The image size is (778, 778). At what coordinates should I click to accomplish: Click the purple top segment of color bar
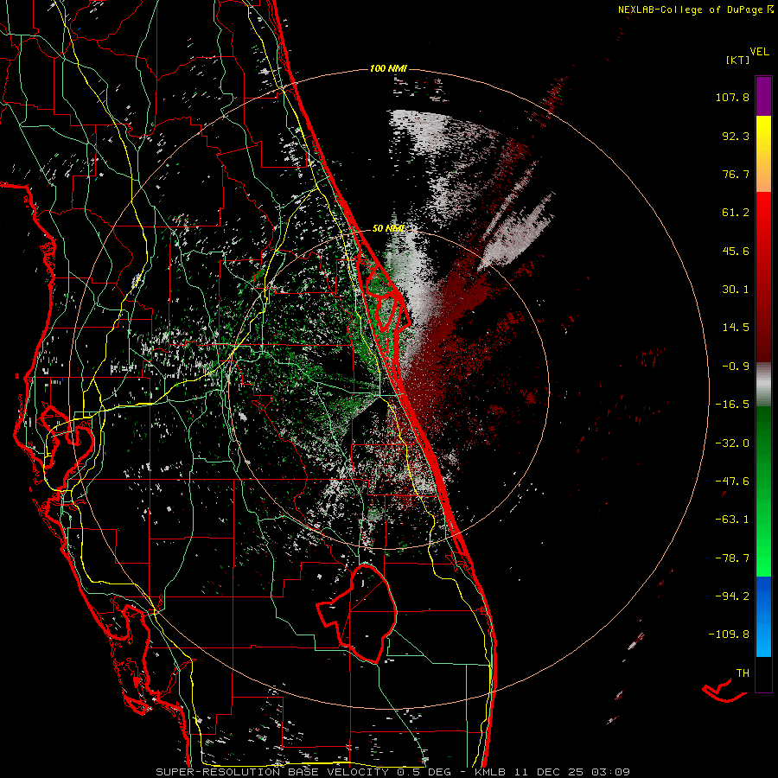pos(763,96)
